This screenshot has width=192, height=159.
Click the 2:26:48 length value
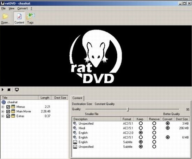coord(45,111)
